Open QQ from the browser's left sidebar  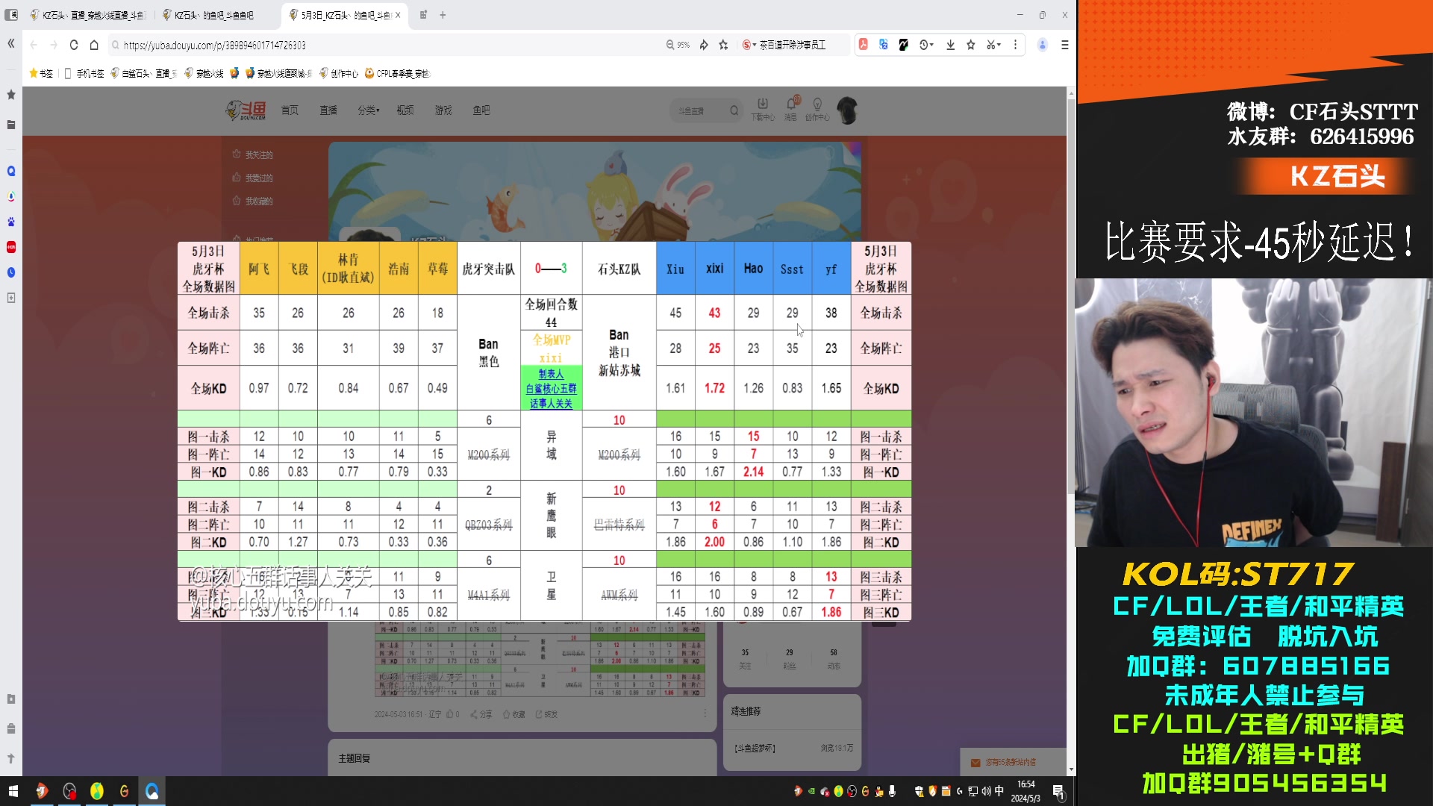tap(10, 171)
